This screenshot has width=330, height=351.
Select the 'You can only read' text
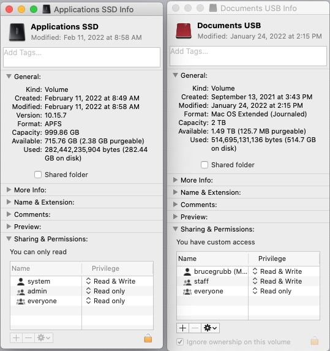tap(38, 252)
